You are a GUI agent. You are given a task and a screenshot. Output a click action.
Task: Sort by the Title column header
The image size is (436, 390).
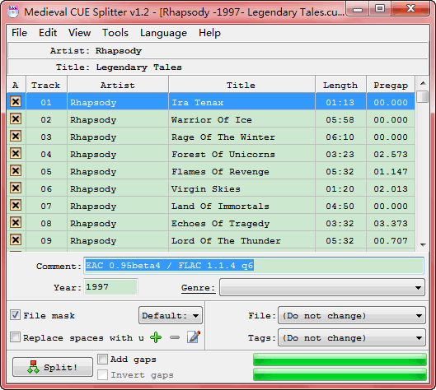pyautogui.click(x=241, y=85)
